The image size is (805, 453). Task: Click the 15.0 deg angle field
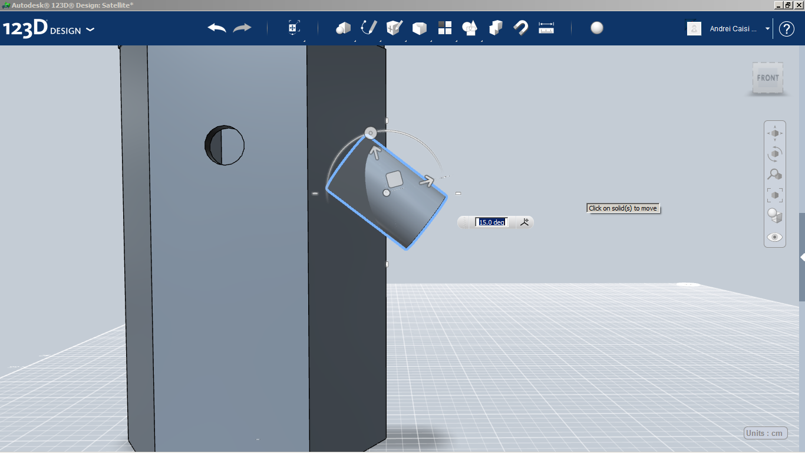(x=491, y=222)
